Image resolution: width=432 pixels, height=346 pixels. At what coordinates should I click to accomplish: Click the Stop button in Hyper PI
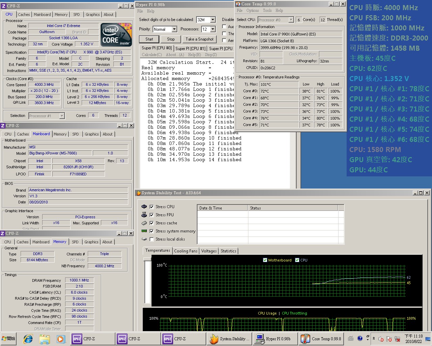pyautogui.click(x=171, y=39)
